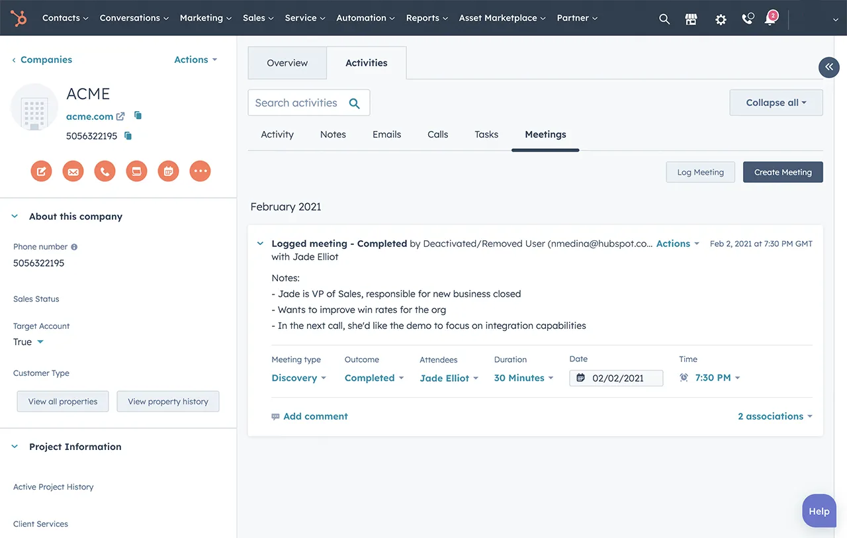The image size is (847, 538).
Task: Go back to Companies list
Action: coord(42,60)
